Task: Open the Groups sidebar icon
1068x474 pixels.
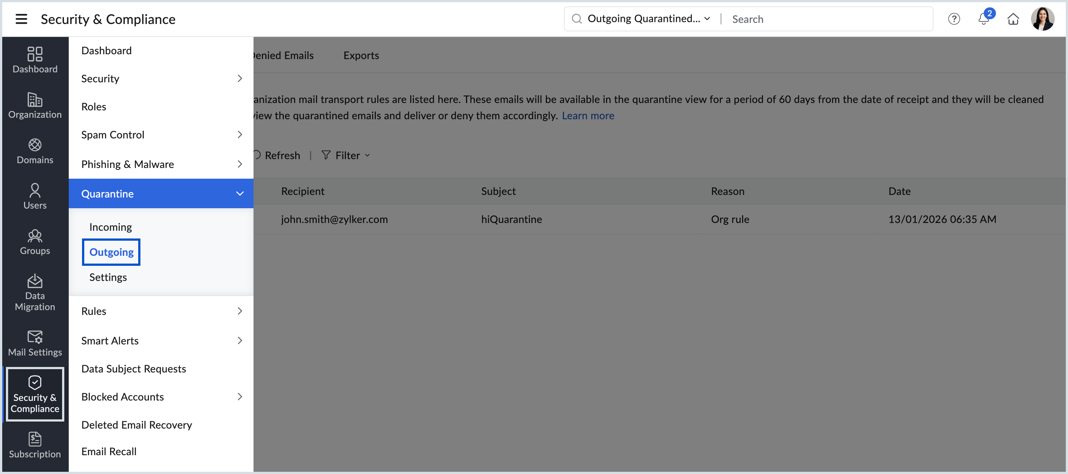Action: 35,241
